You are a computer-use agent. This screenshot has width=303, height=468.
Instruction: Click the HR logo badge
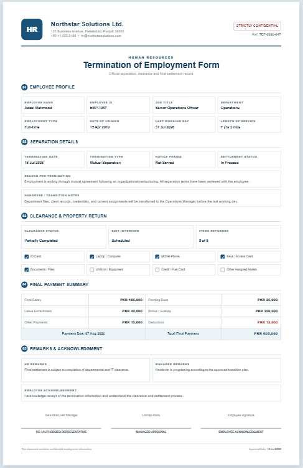[32, 29]
